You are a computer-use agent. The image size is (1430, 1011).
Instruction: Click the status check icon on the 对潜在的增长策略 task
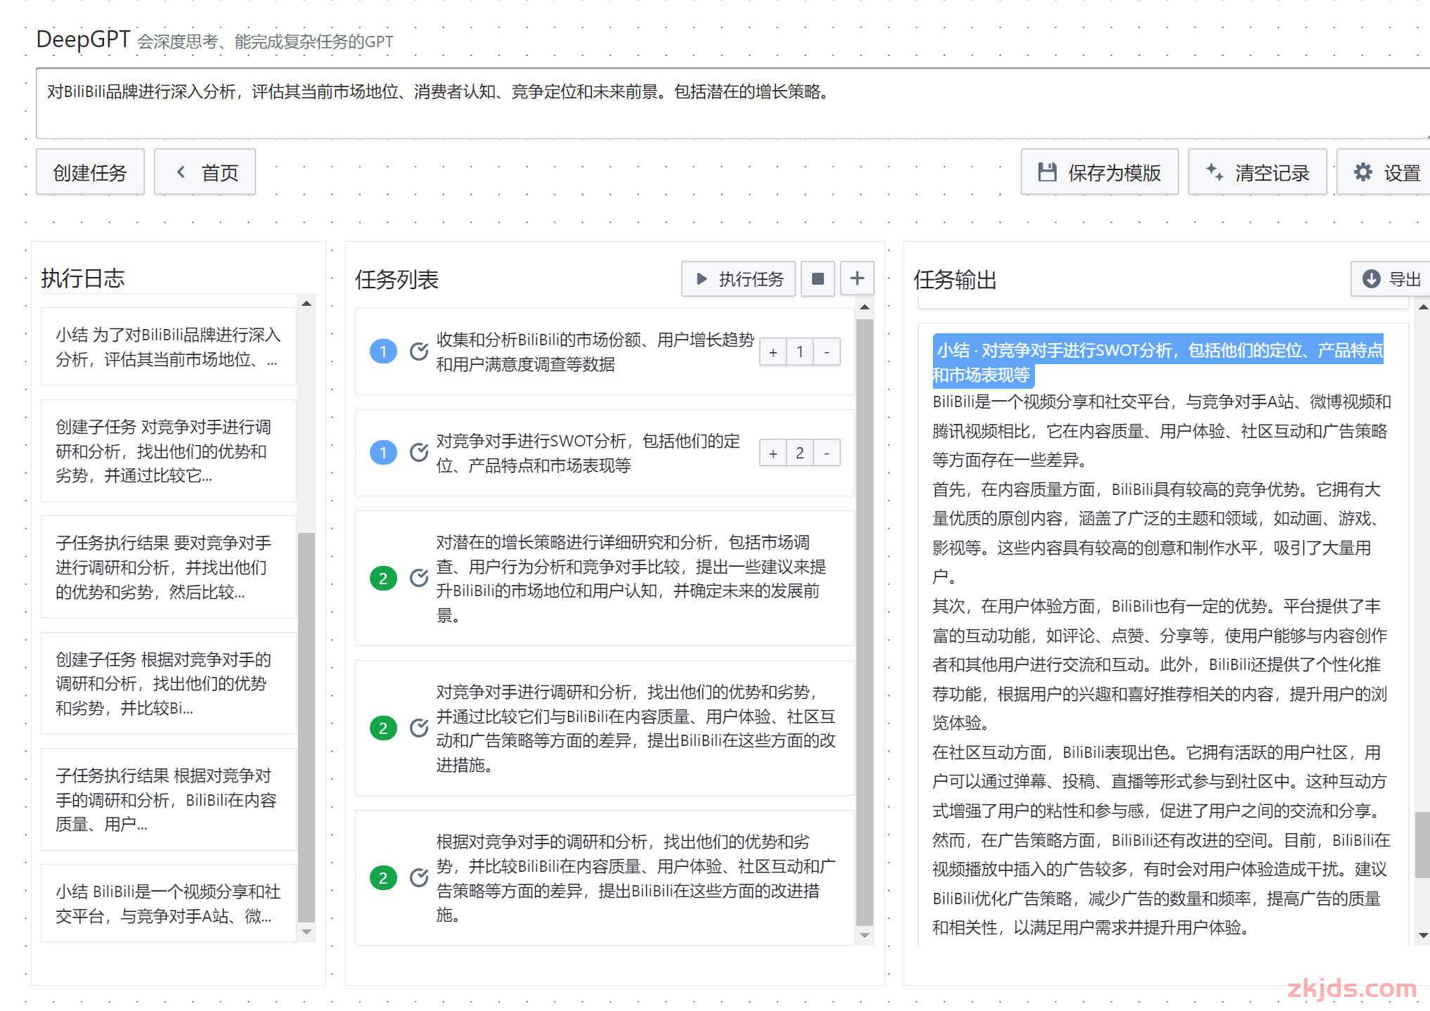click(x=419, y=579)
